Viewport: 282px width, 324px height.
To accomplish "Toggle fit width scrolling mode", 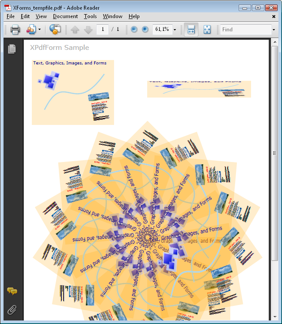I will (191, 30).
